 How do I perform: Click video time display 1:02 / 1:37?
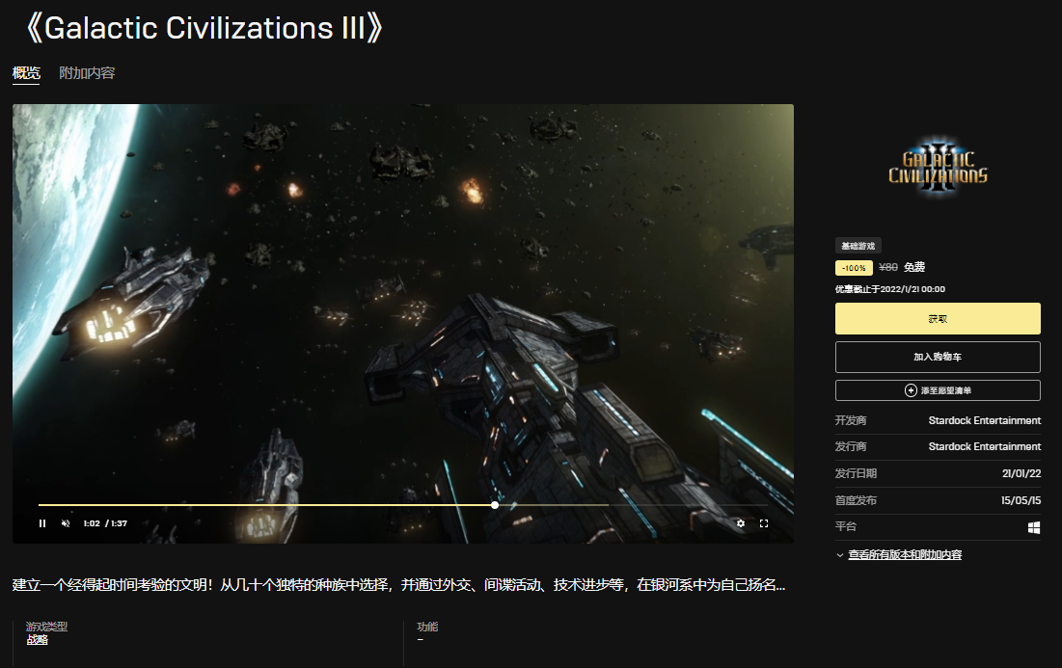tap(105, 523)
